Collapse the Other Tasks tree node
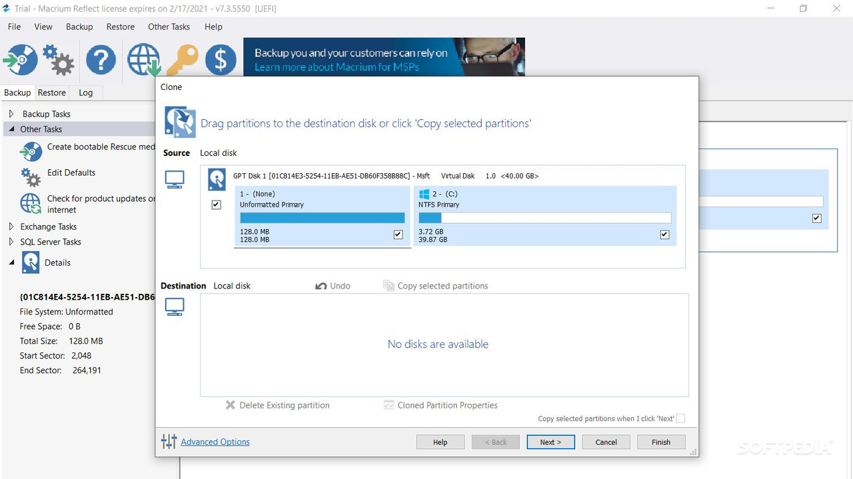Image resolution: width=853 pixels, height=479 pixels. 12,129
